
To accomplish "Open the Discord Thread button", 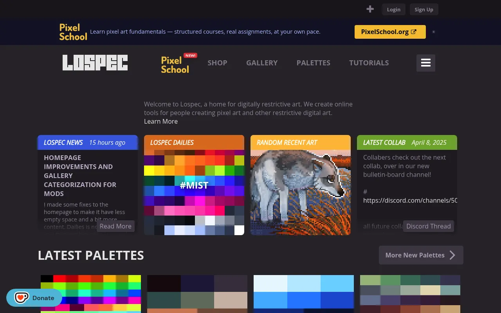I will point(429,226).
